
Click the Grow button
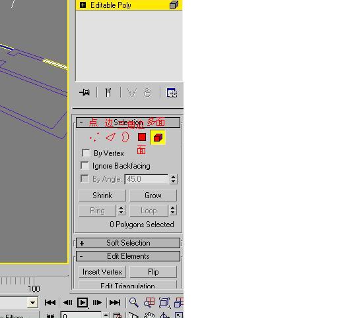coord(153,196)
